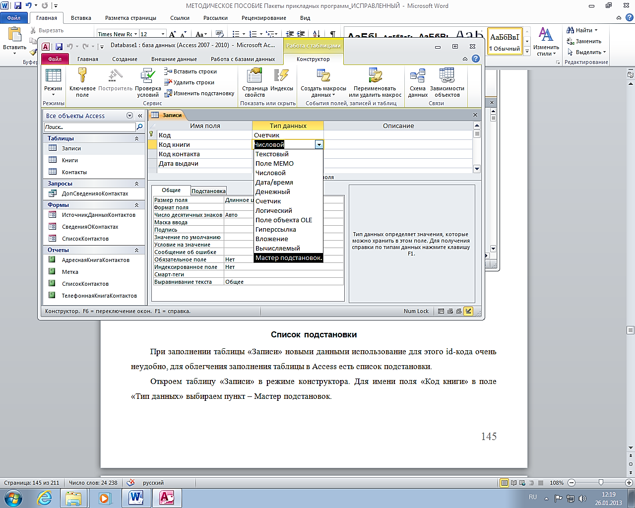
Task: Click the Access Файл tab
Action: click(x=55, y=59)
